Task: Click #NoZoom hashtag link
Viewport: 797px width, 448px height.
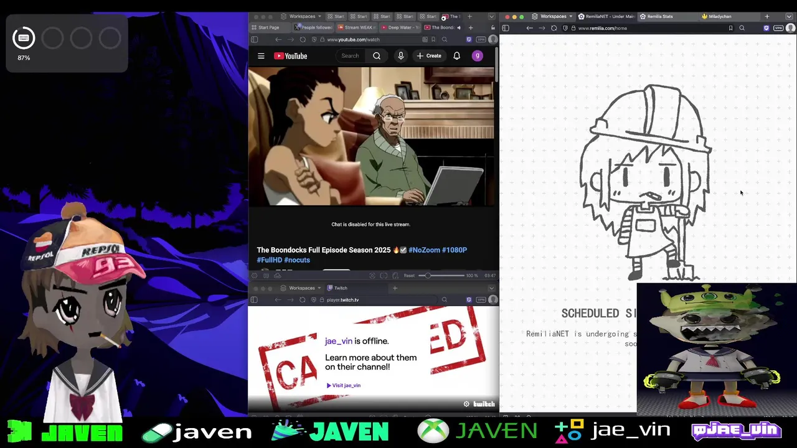Action: click(424, 250)
